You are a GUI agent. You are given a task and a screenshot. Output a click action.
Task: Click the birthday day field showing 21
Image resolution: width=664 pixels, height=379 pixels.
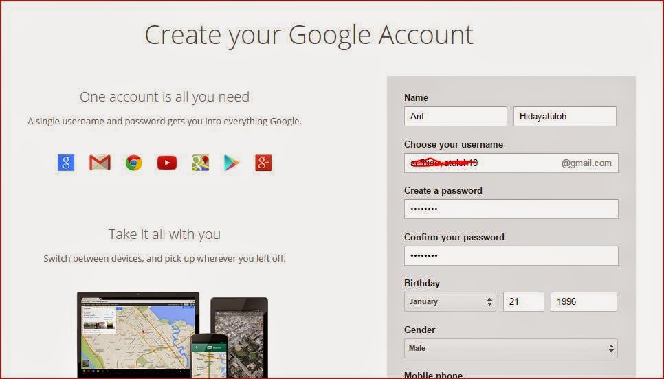pyautogui.click(x=523, y=301)
